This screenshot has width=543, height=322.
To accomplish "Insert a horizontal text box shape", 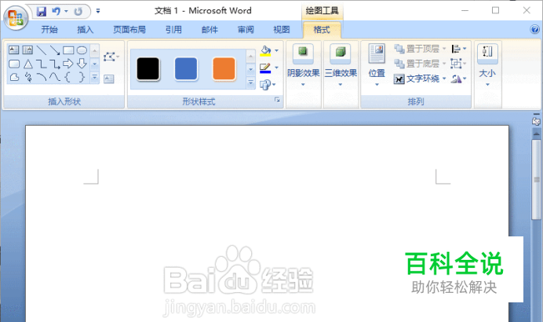I will 13,50.
